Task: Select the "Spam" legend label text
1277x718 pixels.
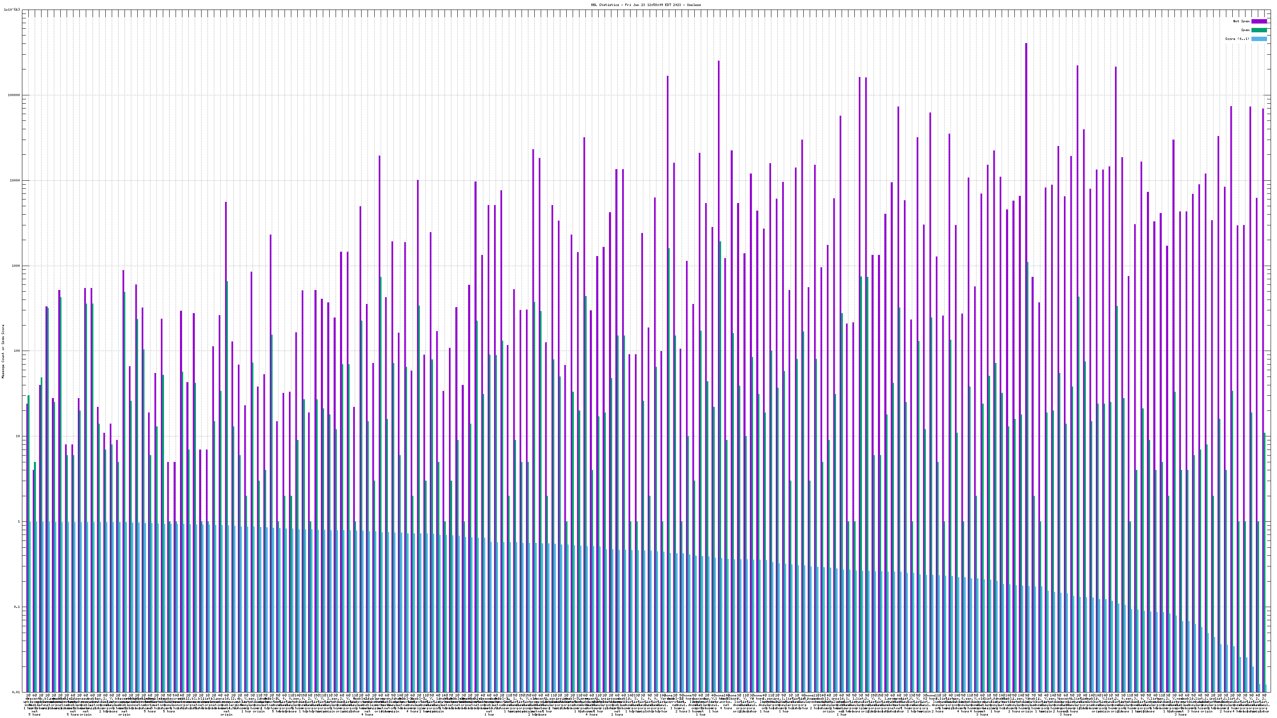Action: tap(1246, 30)
